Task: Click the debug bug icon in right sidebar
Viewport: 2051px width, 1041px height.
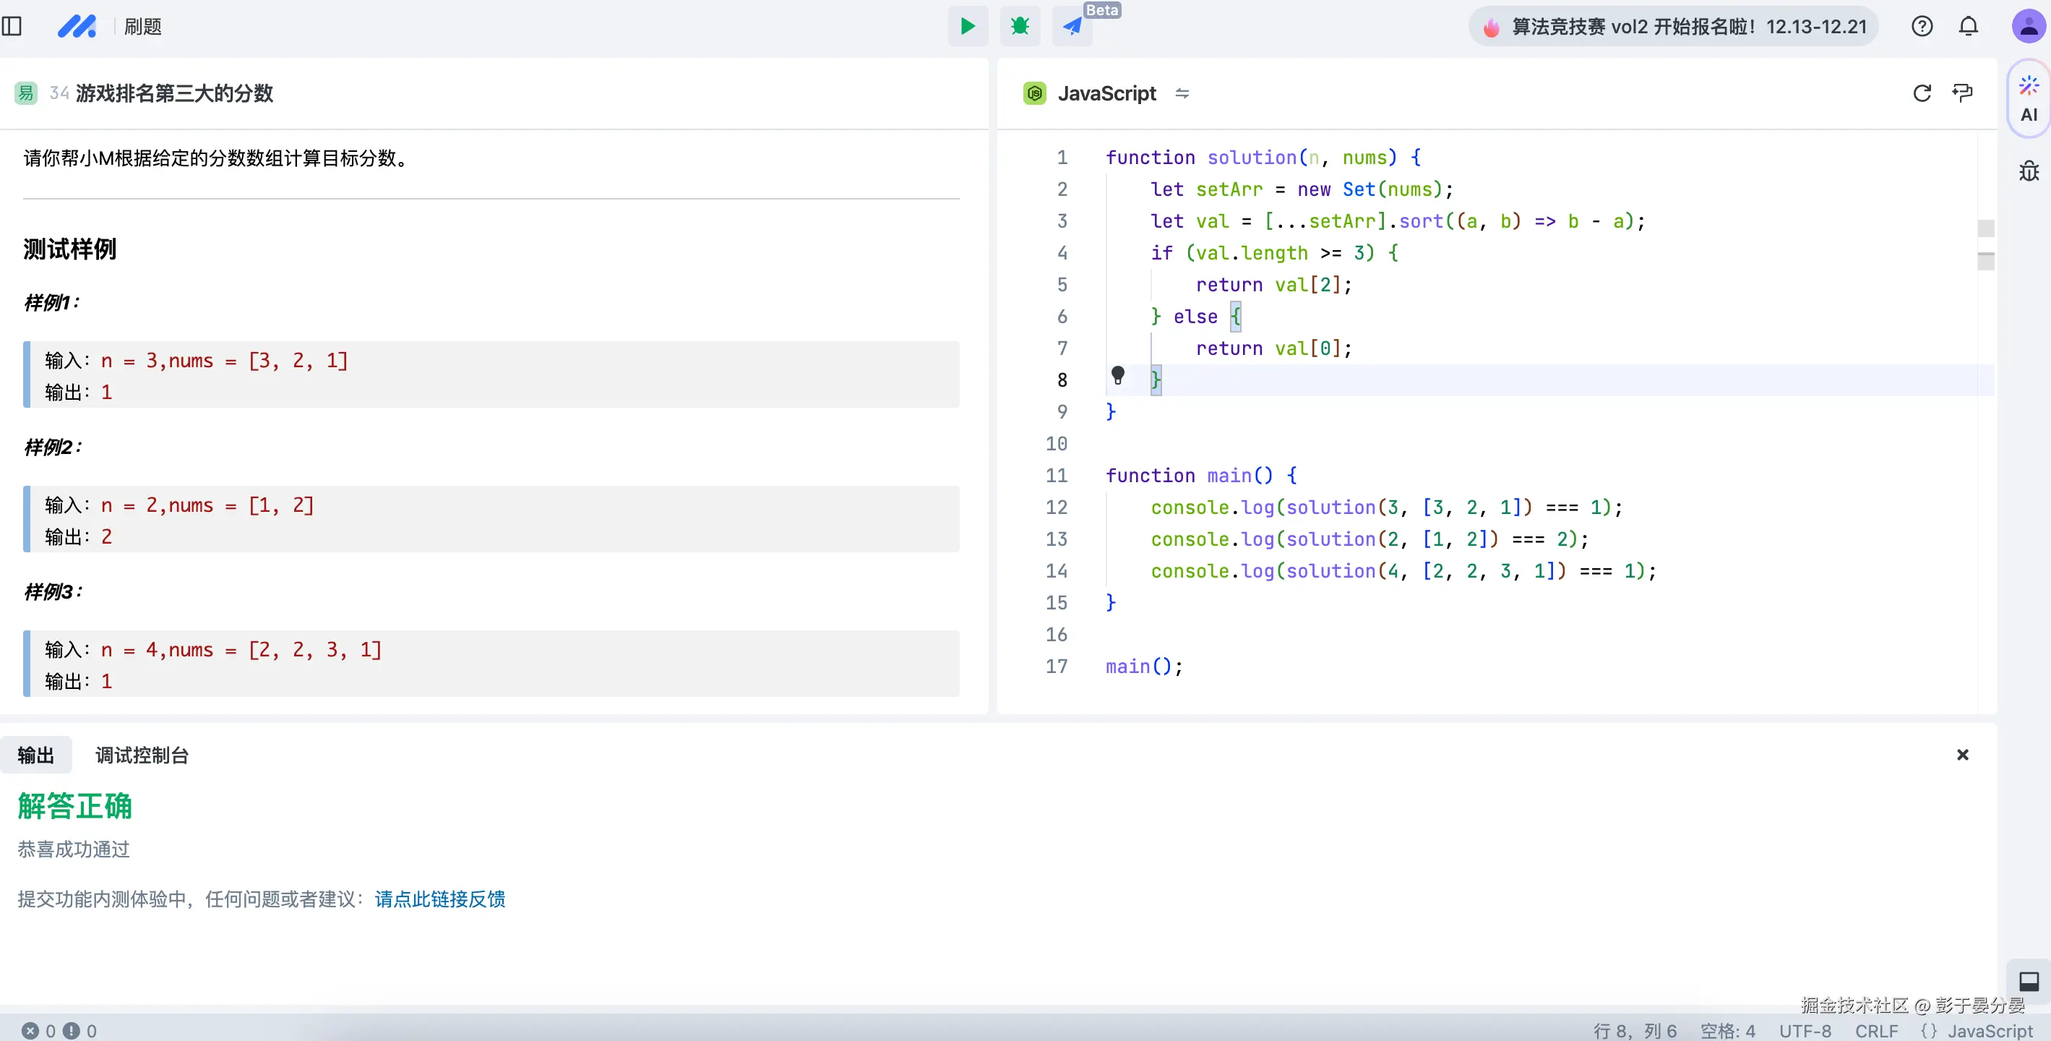Action: point(2028,171)
